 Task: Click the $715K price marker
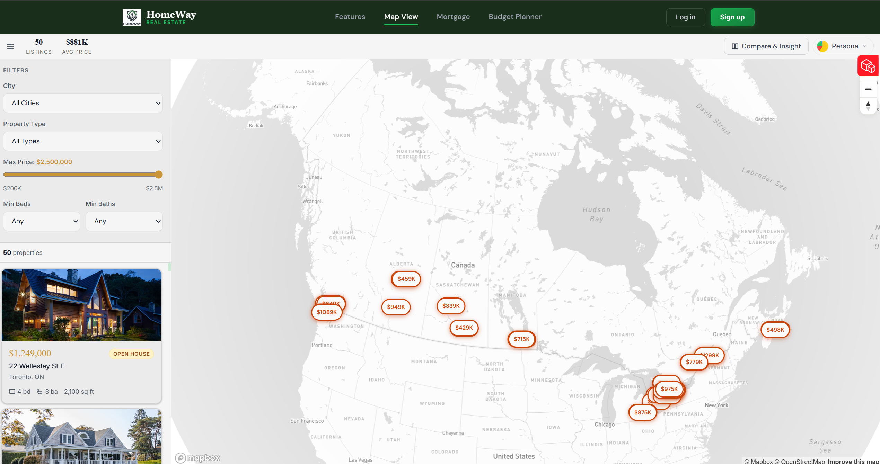point(521,339)
